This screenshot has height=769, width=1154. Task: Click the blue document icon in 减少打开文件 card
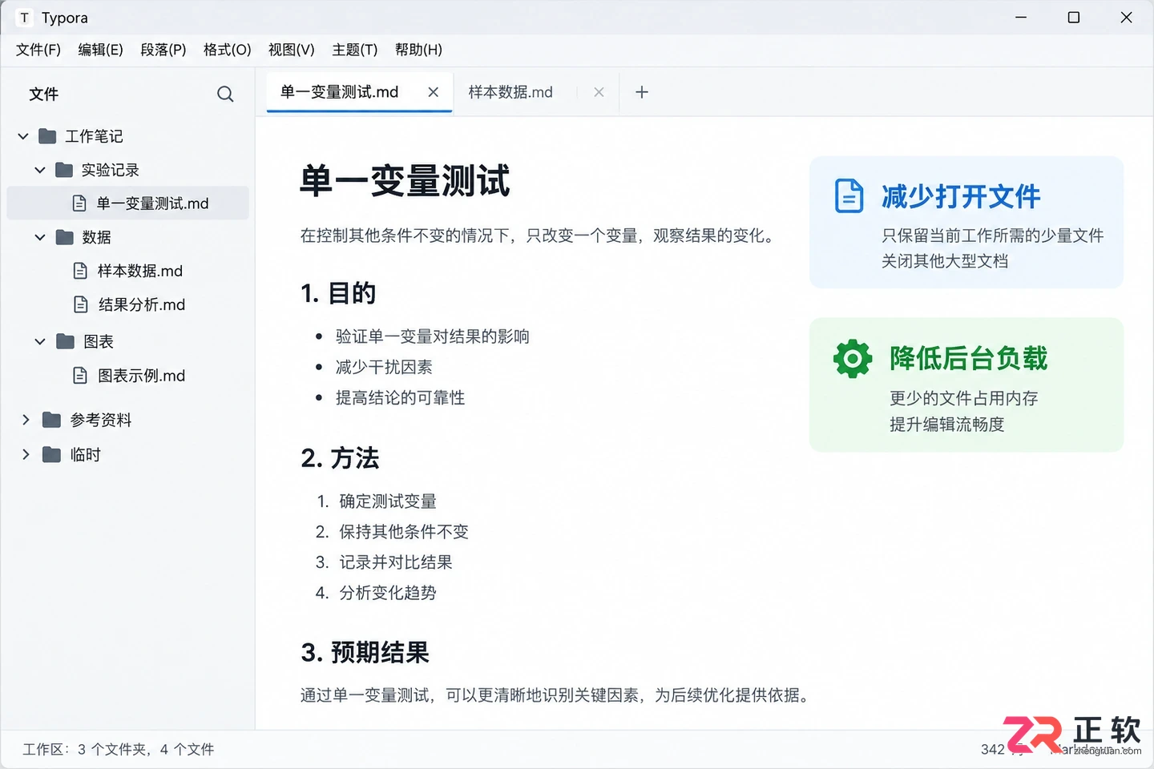tap(849, 196)
